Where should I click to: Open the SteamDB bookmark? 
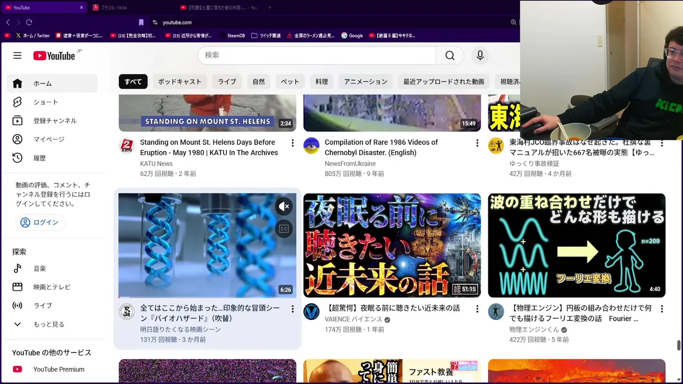232,36
